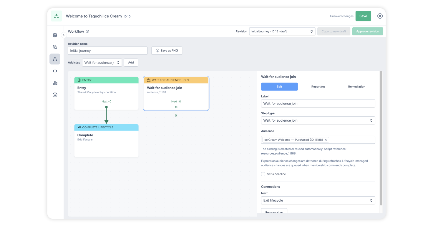
Task: Remove Ice Cream Welcome audience tag
Action: click(x=326, y=140)
